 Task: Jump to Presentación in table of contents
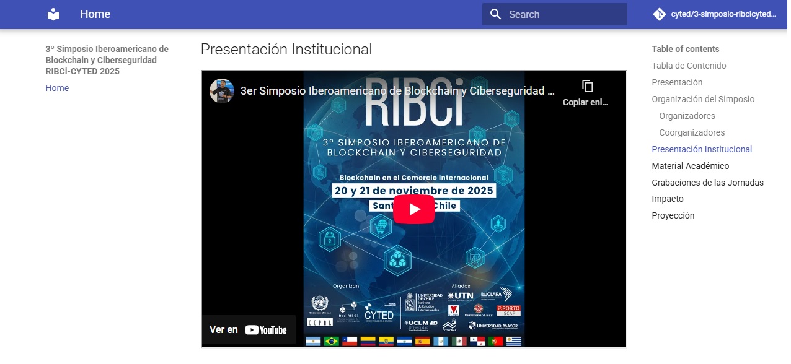[677, 82]
